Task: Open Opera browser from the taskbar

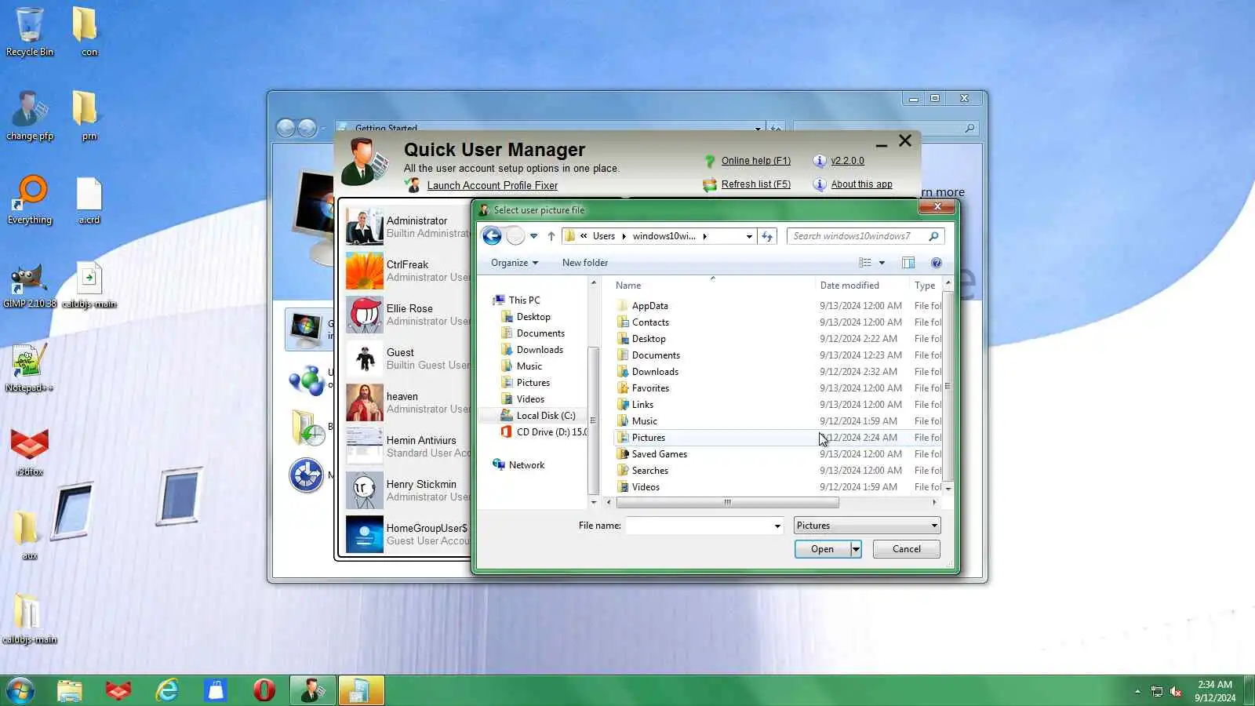Action: coord(264,690)
